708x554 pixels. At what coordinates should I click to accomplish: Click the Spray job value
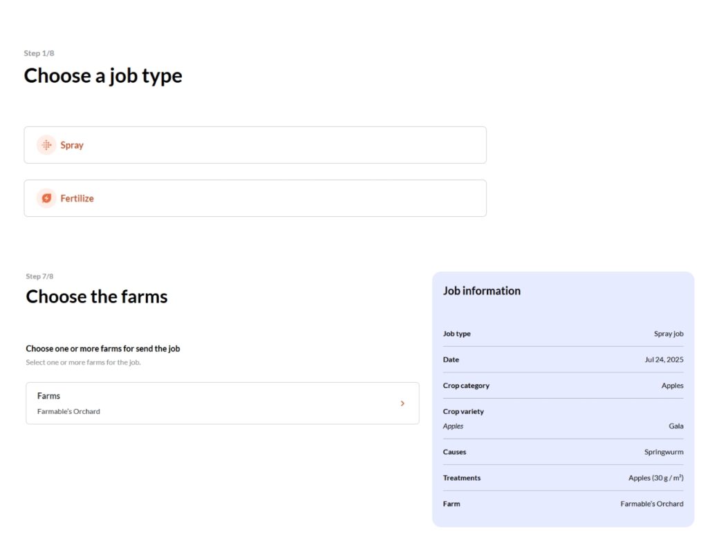(x=669, y=334)
